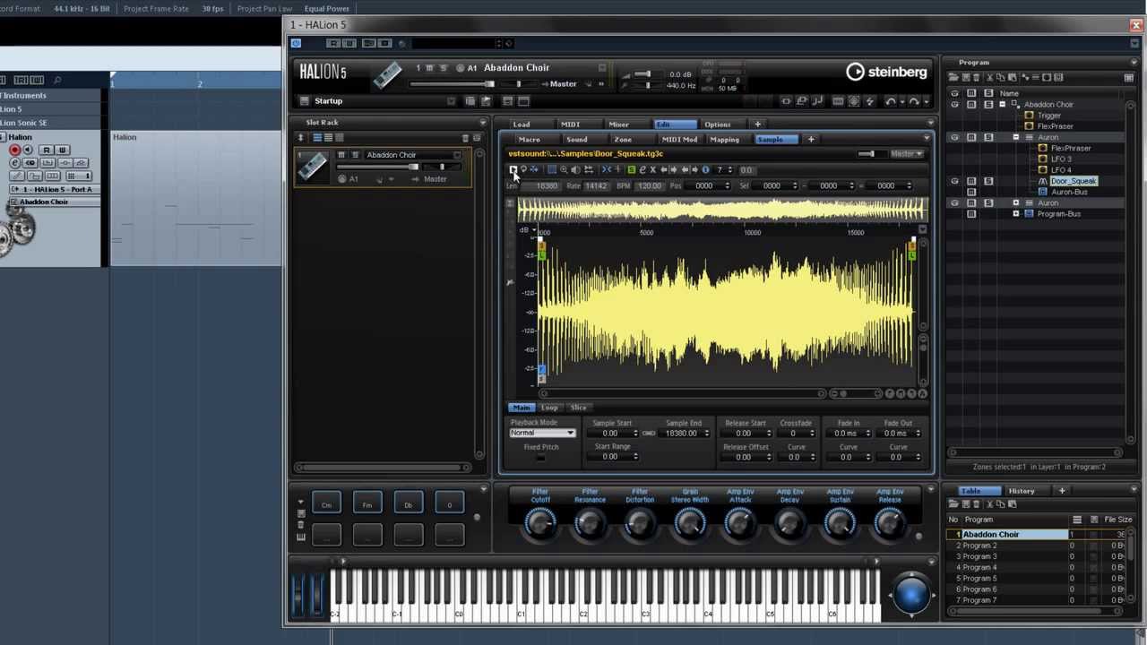This screenshot has height=645, width=1147.
Task: Mute slot Abaddon Choir in Slot Rack
Action: coord(341,155)
